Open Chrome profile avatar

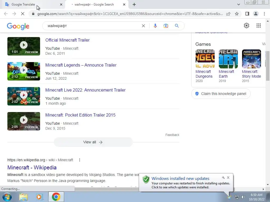coord(256,14)
